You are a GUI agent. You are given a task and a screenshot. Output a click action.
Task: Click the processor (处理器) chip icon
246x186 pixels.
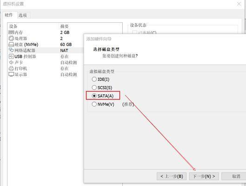(11, 38)
